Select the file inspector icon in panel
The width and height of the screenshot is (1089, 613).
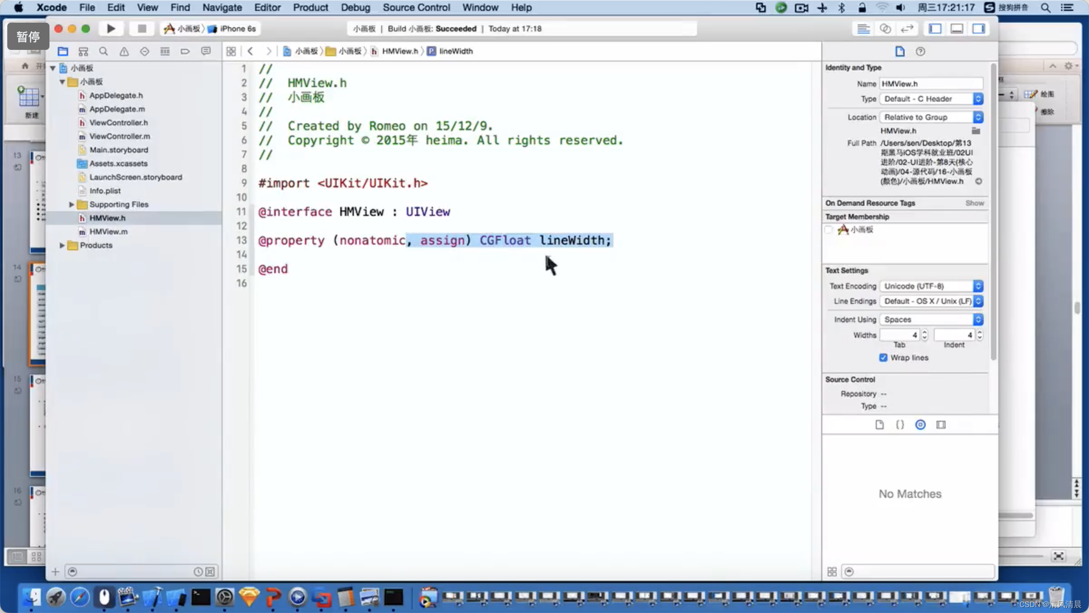coord(900,51)
